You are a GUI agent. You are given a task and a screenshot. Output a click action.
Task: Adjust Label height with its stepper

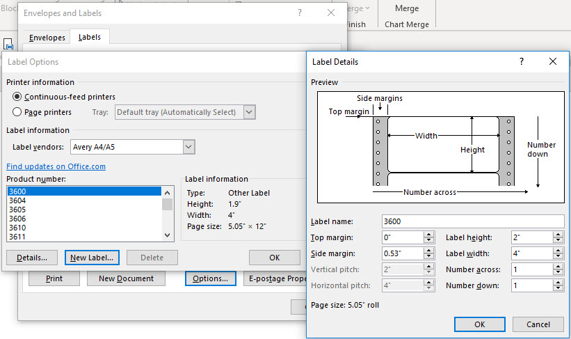558,237
